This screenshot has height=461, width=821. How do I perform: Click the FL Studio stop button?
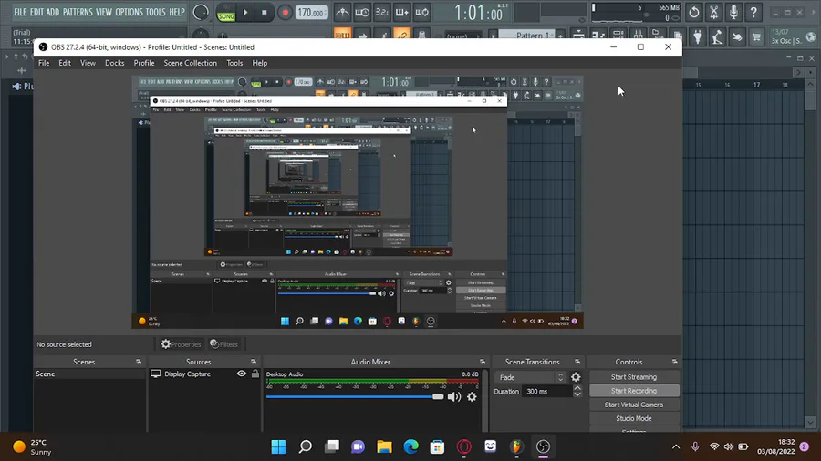(x=265, y=12)
